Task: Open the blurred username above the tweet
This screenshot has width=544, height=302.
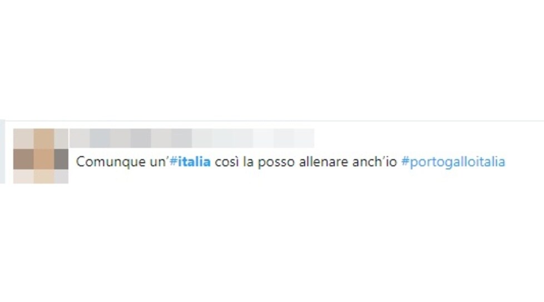Action: (x=191, y=138)
